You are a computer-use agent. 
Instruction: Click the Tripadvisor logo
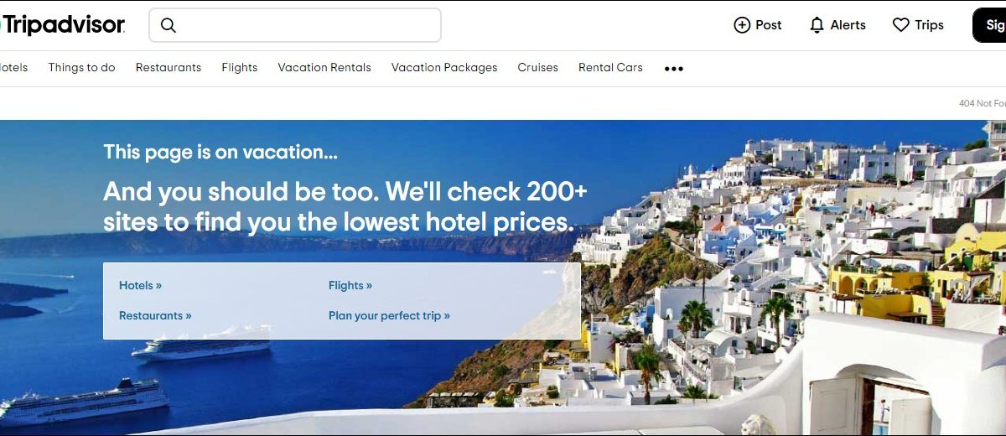[63, 25]
